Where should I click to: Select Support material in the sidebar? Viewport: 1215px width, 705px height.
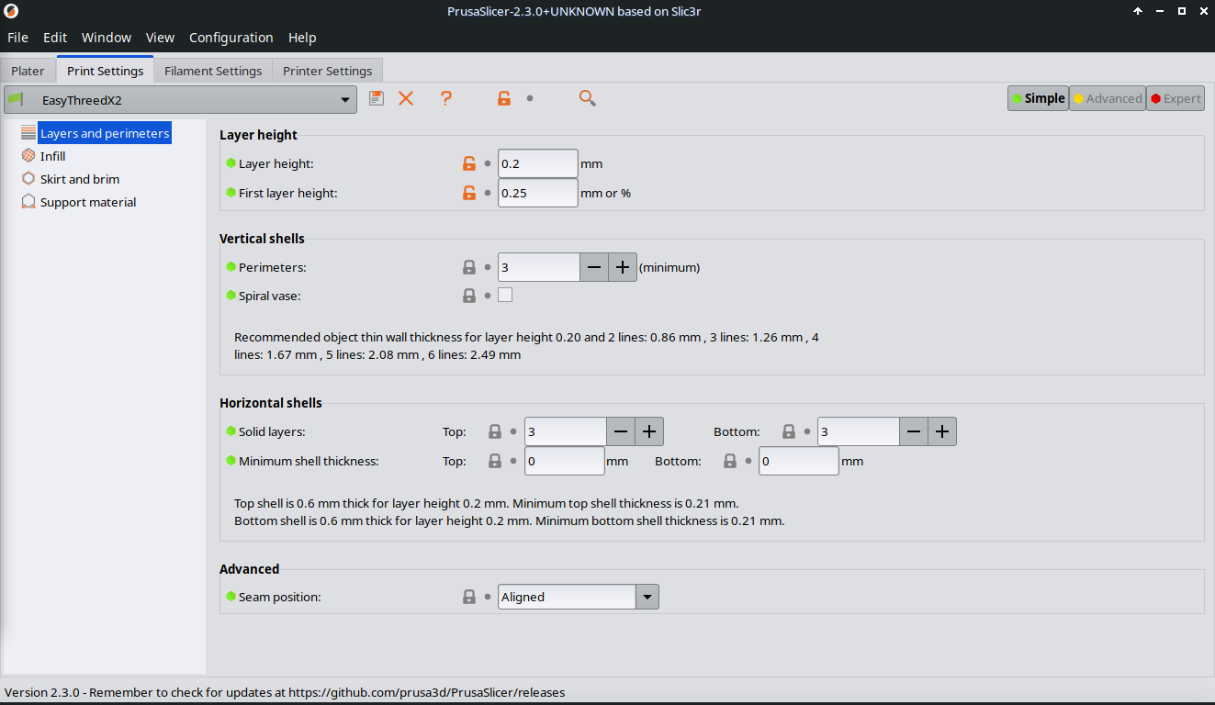[x=87, y=202]
